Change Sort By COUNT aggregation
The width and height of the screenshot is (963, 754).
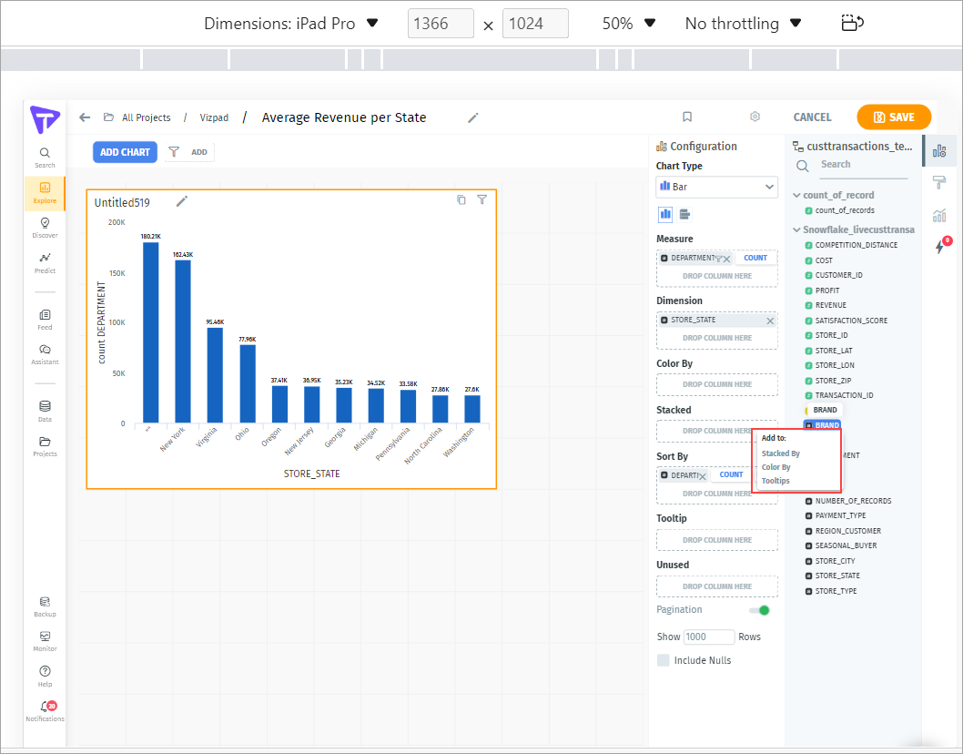(731, 474)
